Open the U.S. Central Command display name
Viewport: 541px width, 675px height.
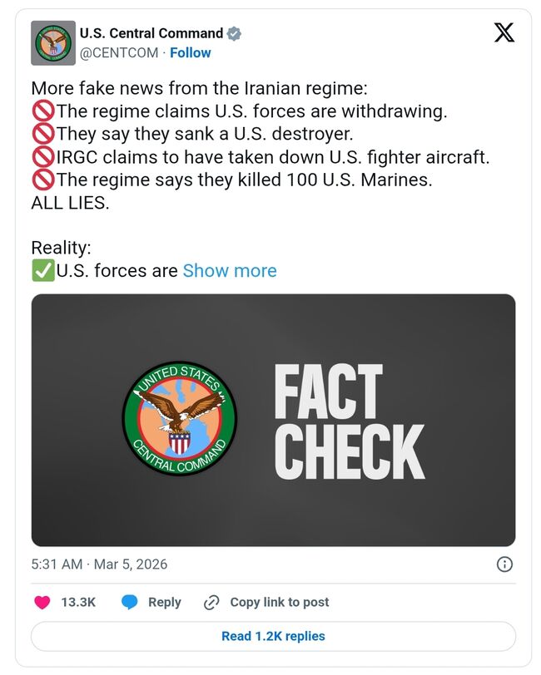coord(151,34)
